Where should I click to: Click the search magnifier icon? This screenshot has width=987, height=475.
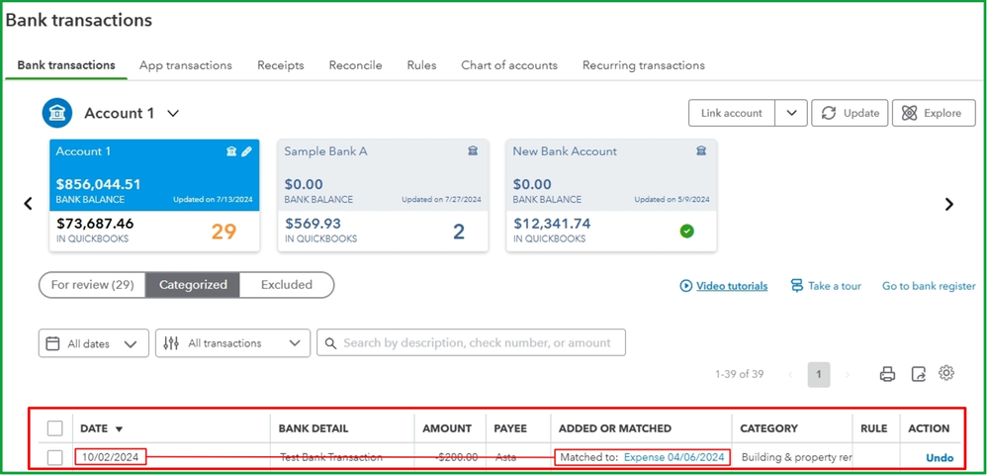coord(330,343)
